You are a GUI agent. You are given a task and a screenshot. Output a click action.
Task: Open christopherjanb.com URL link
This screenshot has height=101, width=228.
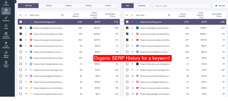pos(49,94)
